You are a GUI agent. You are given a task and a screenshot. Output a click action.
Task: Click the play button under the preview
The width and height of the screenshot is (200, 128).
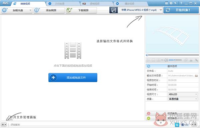[148, 60]
